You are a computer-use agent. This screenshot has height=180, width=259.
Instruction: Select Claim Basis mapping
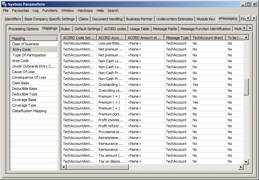click(x=34, y=83)
